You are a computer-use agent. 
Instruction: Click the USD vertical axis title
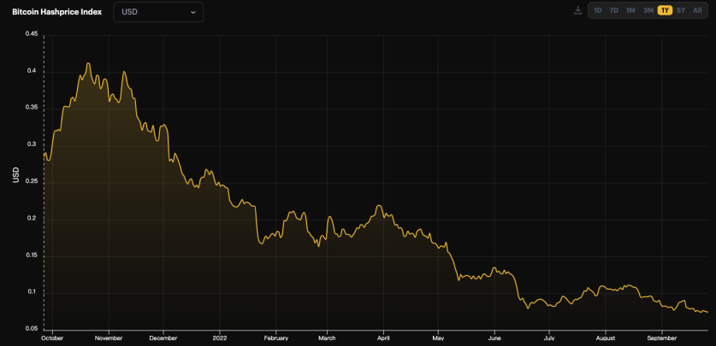(16, 175)
